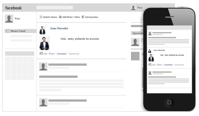Image resolution: width=199 pixels, height=116 pixels.
Task: Click the thumbs-up icon in phone preview
Action: point(150,65)
